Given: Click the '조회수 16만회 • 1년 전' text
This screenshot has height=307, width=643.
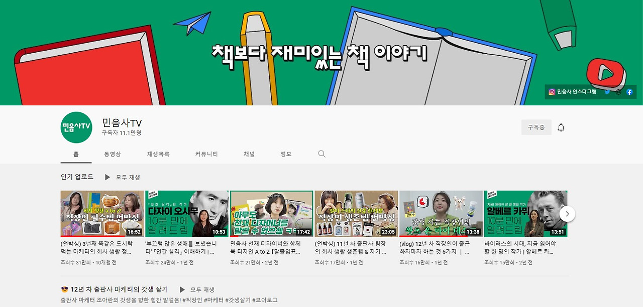Looking at the screenshot, I should [424, 262].
